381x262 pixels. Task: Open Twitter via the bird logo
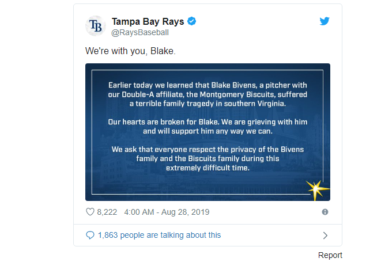point(325,21)
